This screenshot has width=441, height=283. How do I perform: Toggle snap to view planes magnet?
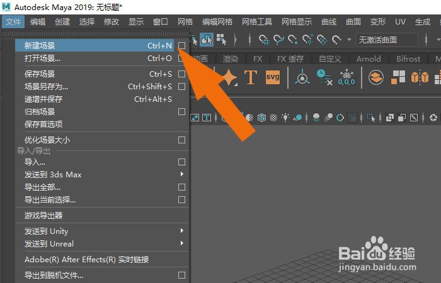click(322, 40)
